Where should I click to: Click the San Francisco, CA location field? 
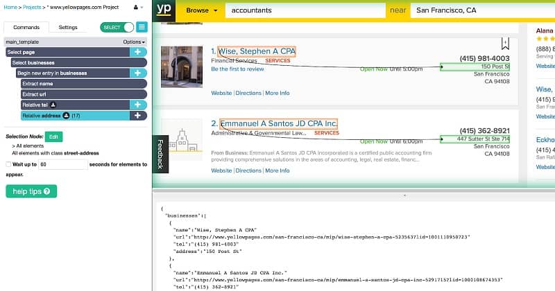pos(483,10)
